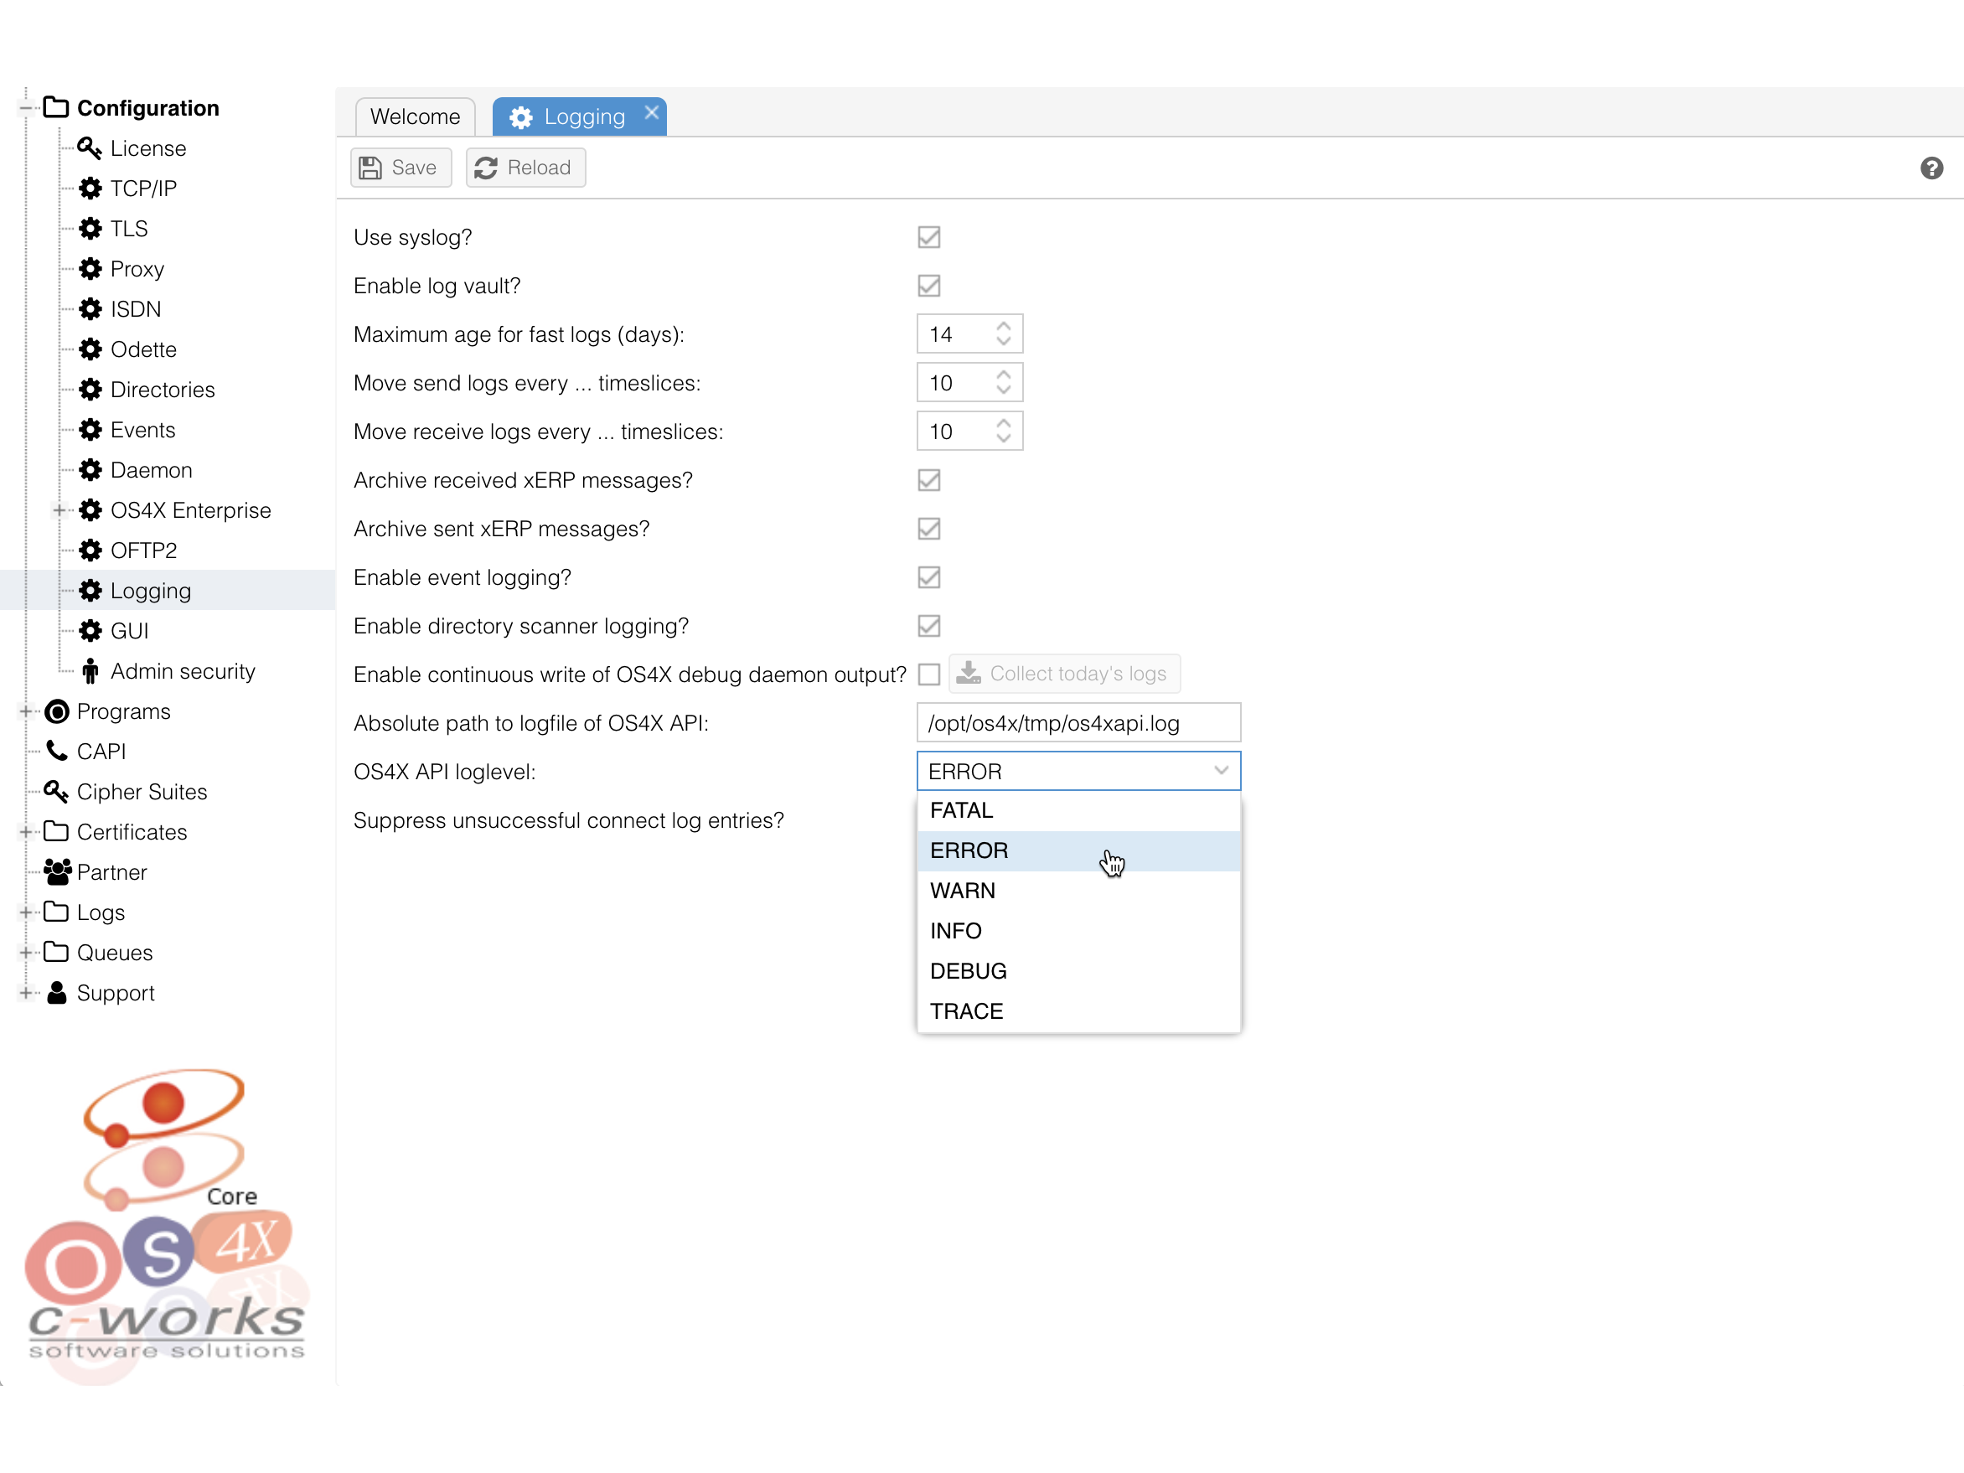The height and width of the screenshot is (1473, 1964).
Task: Increase move send logs timeslices
Action: point(1003,375)
